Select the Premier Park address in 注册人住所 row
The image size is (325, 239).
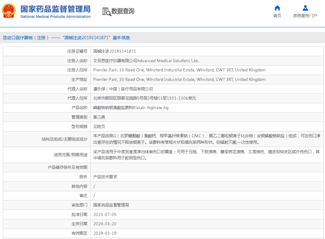(x=179, y=70)
